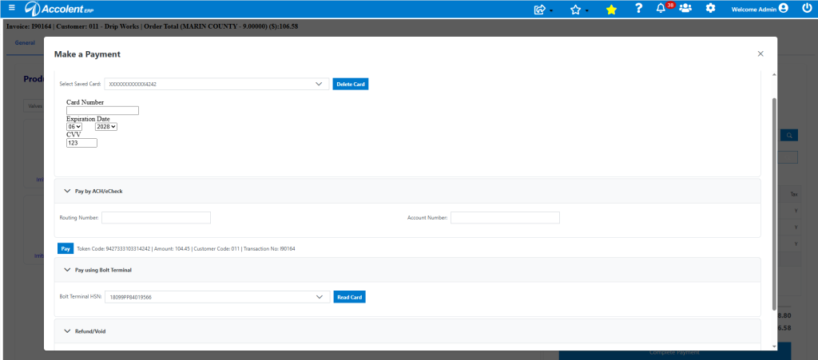
Task: Click the blue Pay button
Action: (66, 248)
